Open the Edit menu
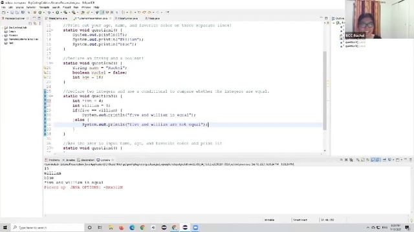The image size is (414, 232). (10, 7)
